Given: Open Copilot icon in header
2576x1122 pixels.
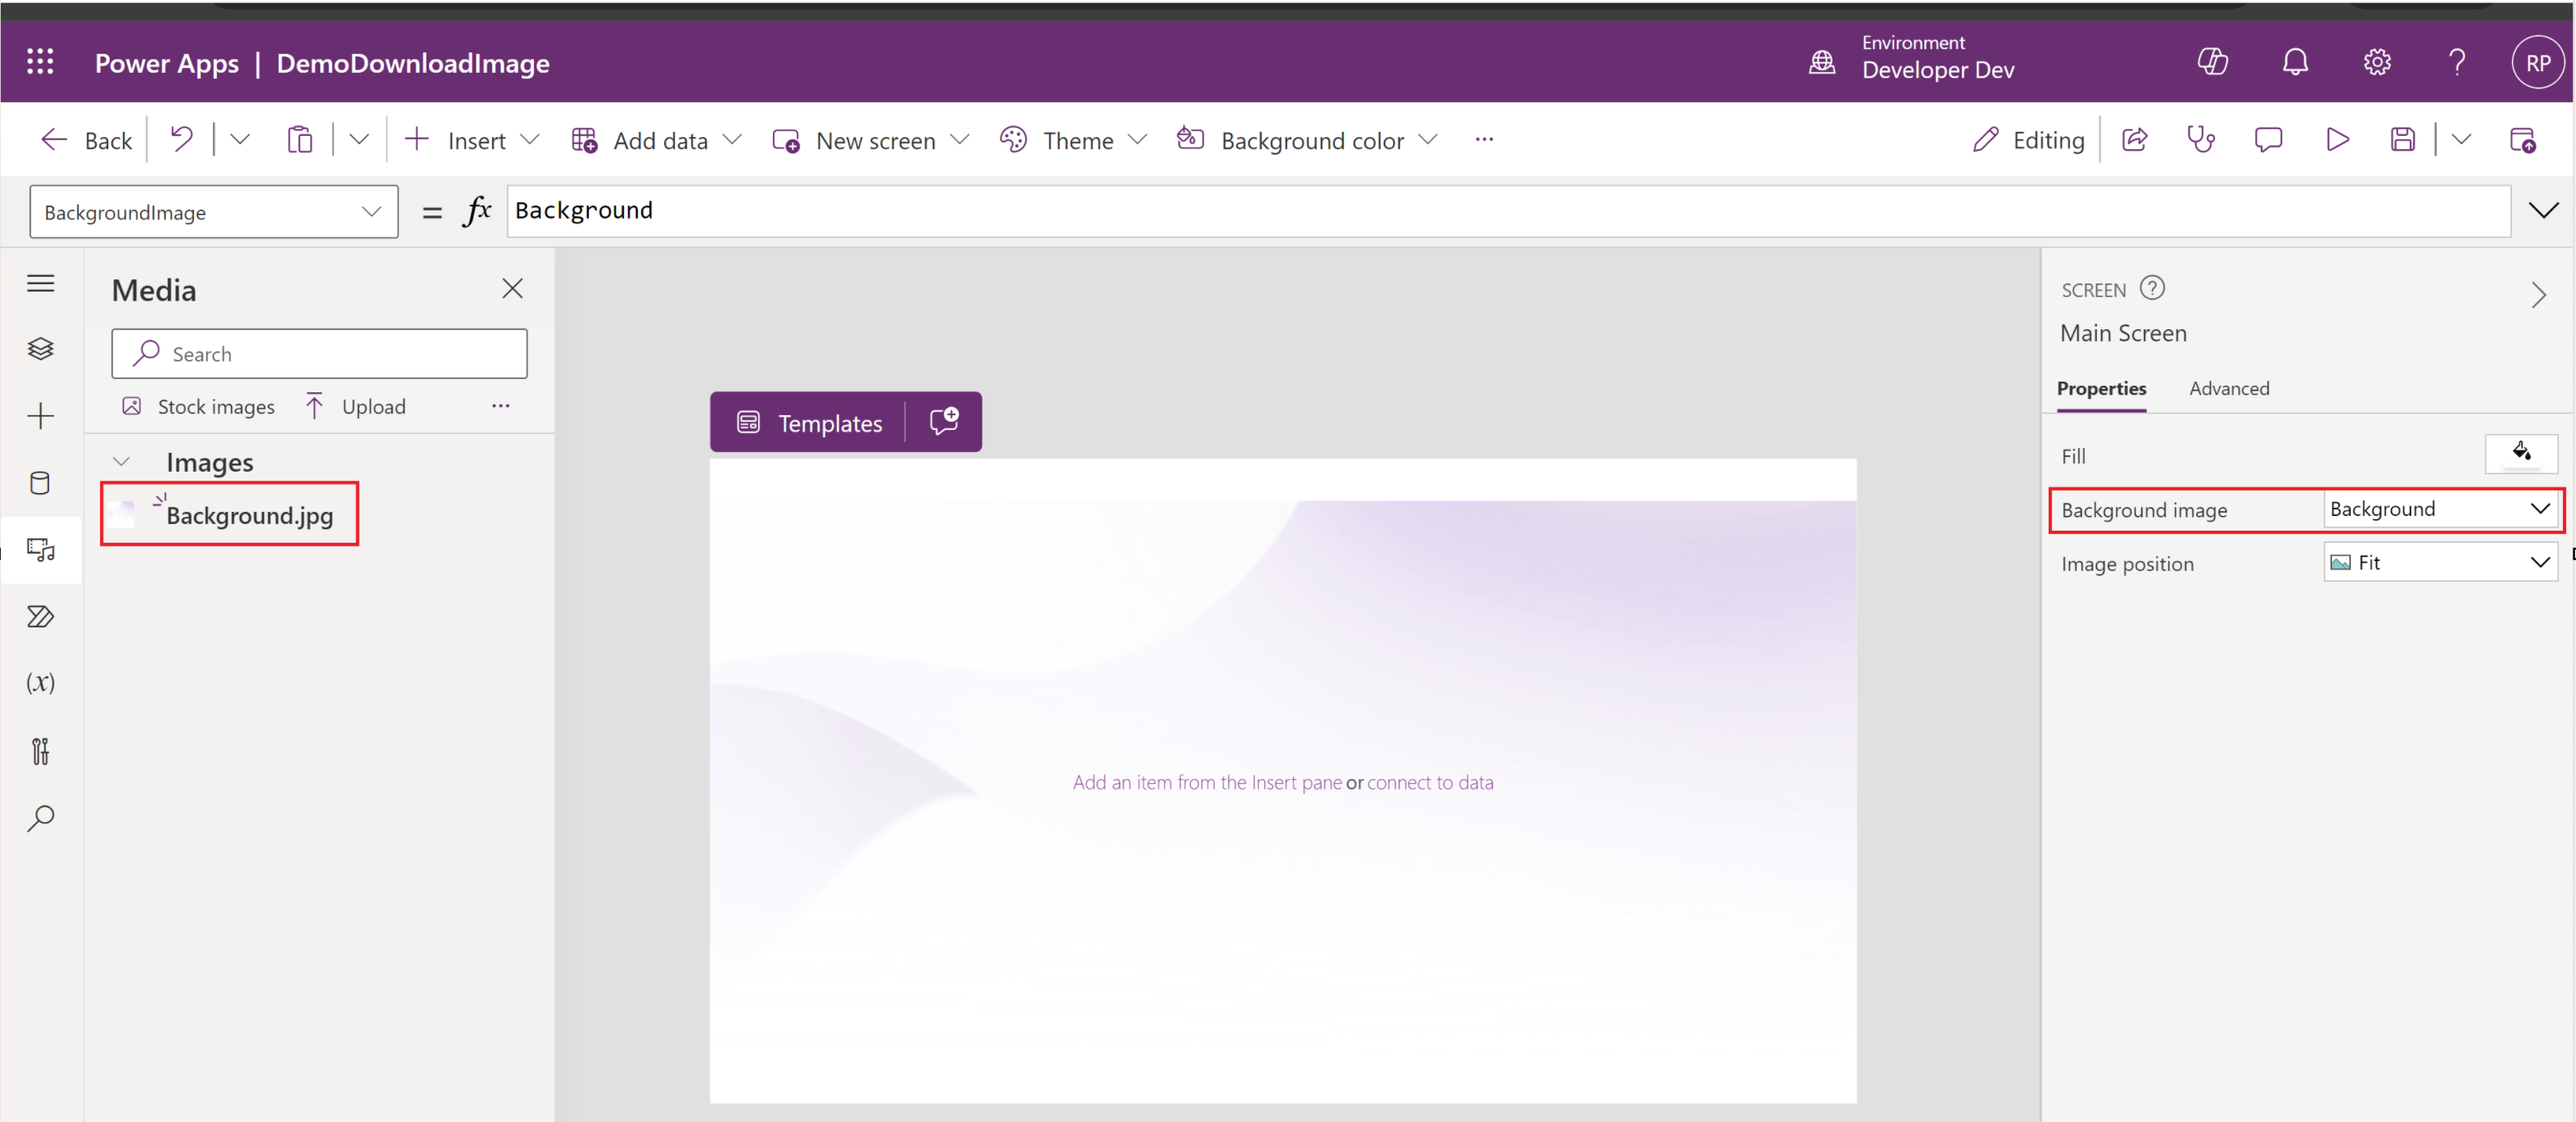Looking at the screenshot, I should 2212,62.
